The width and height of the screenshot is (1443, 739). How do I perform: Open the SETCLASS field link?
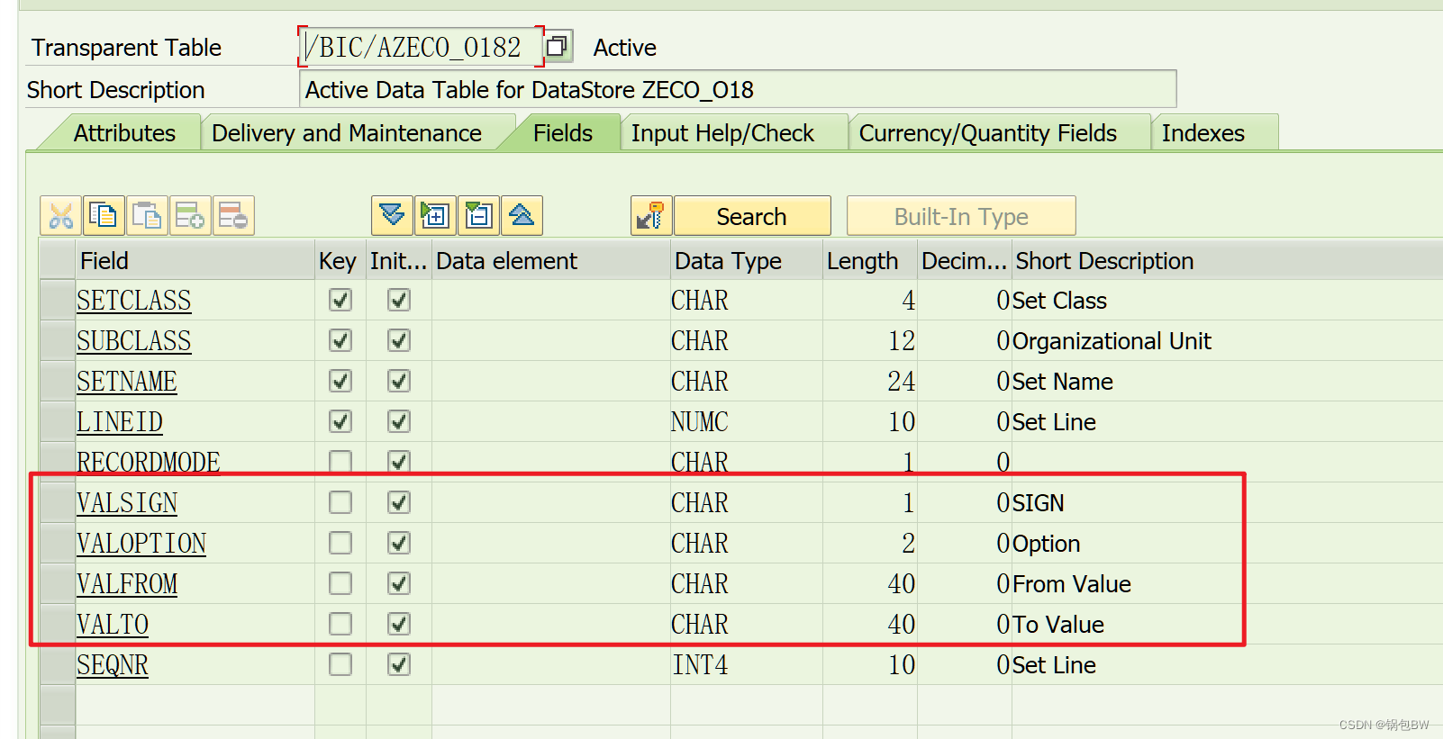click(x=133, y=301)
